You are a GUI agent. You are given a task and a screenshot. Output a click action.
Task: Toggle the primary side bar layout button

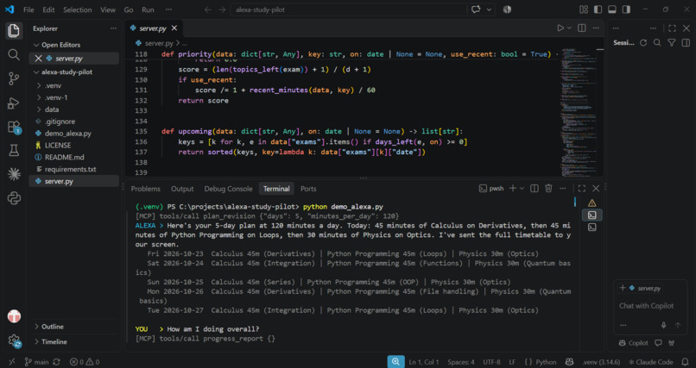click(598, 9)
